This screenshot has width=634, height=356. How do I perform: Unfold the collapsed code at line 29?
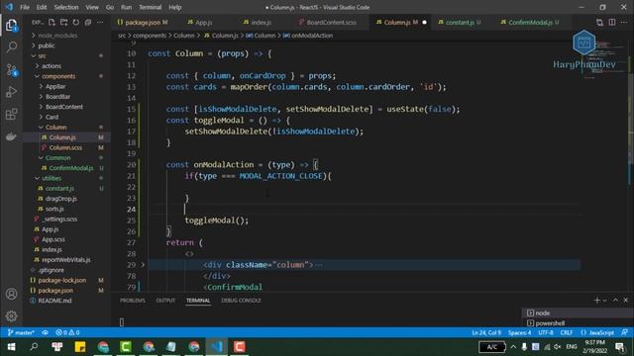tap(143, 265)
